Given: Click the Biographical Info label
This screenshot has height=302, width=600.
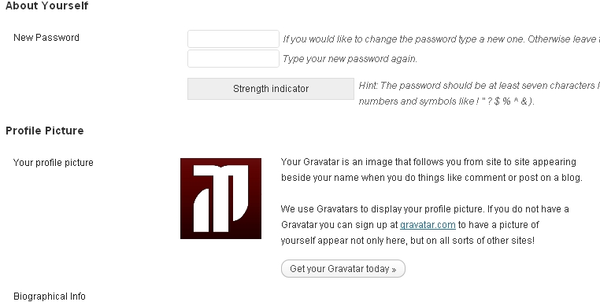Looking at the screenshot, I should (x=50, y=296).
